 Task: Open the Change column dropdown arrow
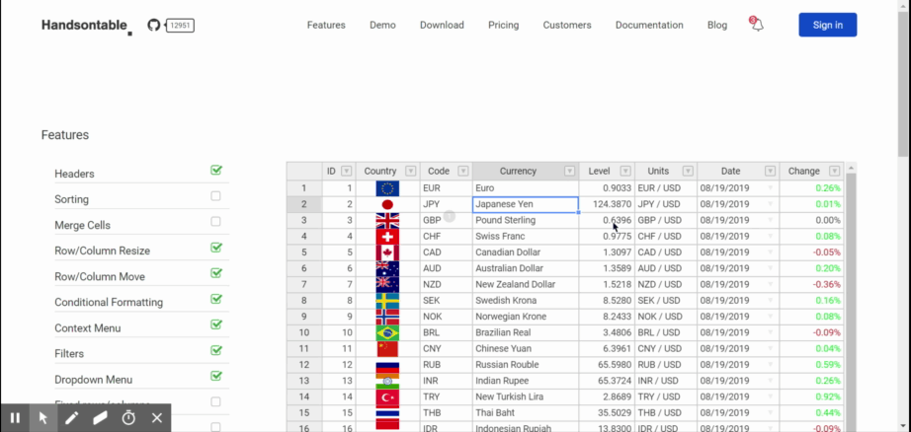(x=835, y=171)
